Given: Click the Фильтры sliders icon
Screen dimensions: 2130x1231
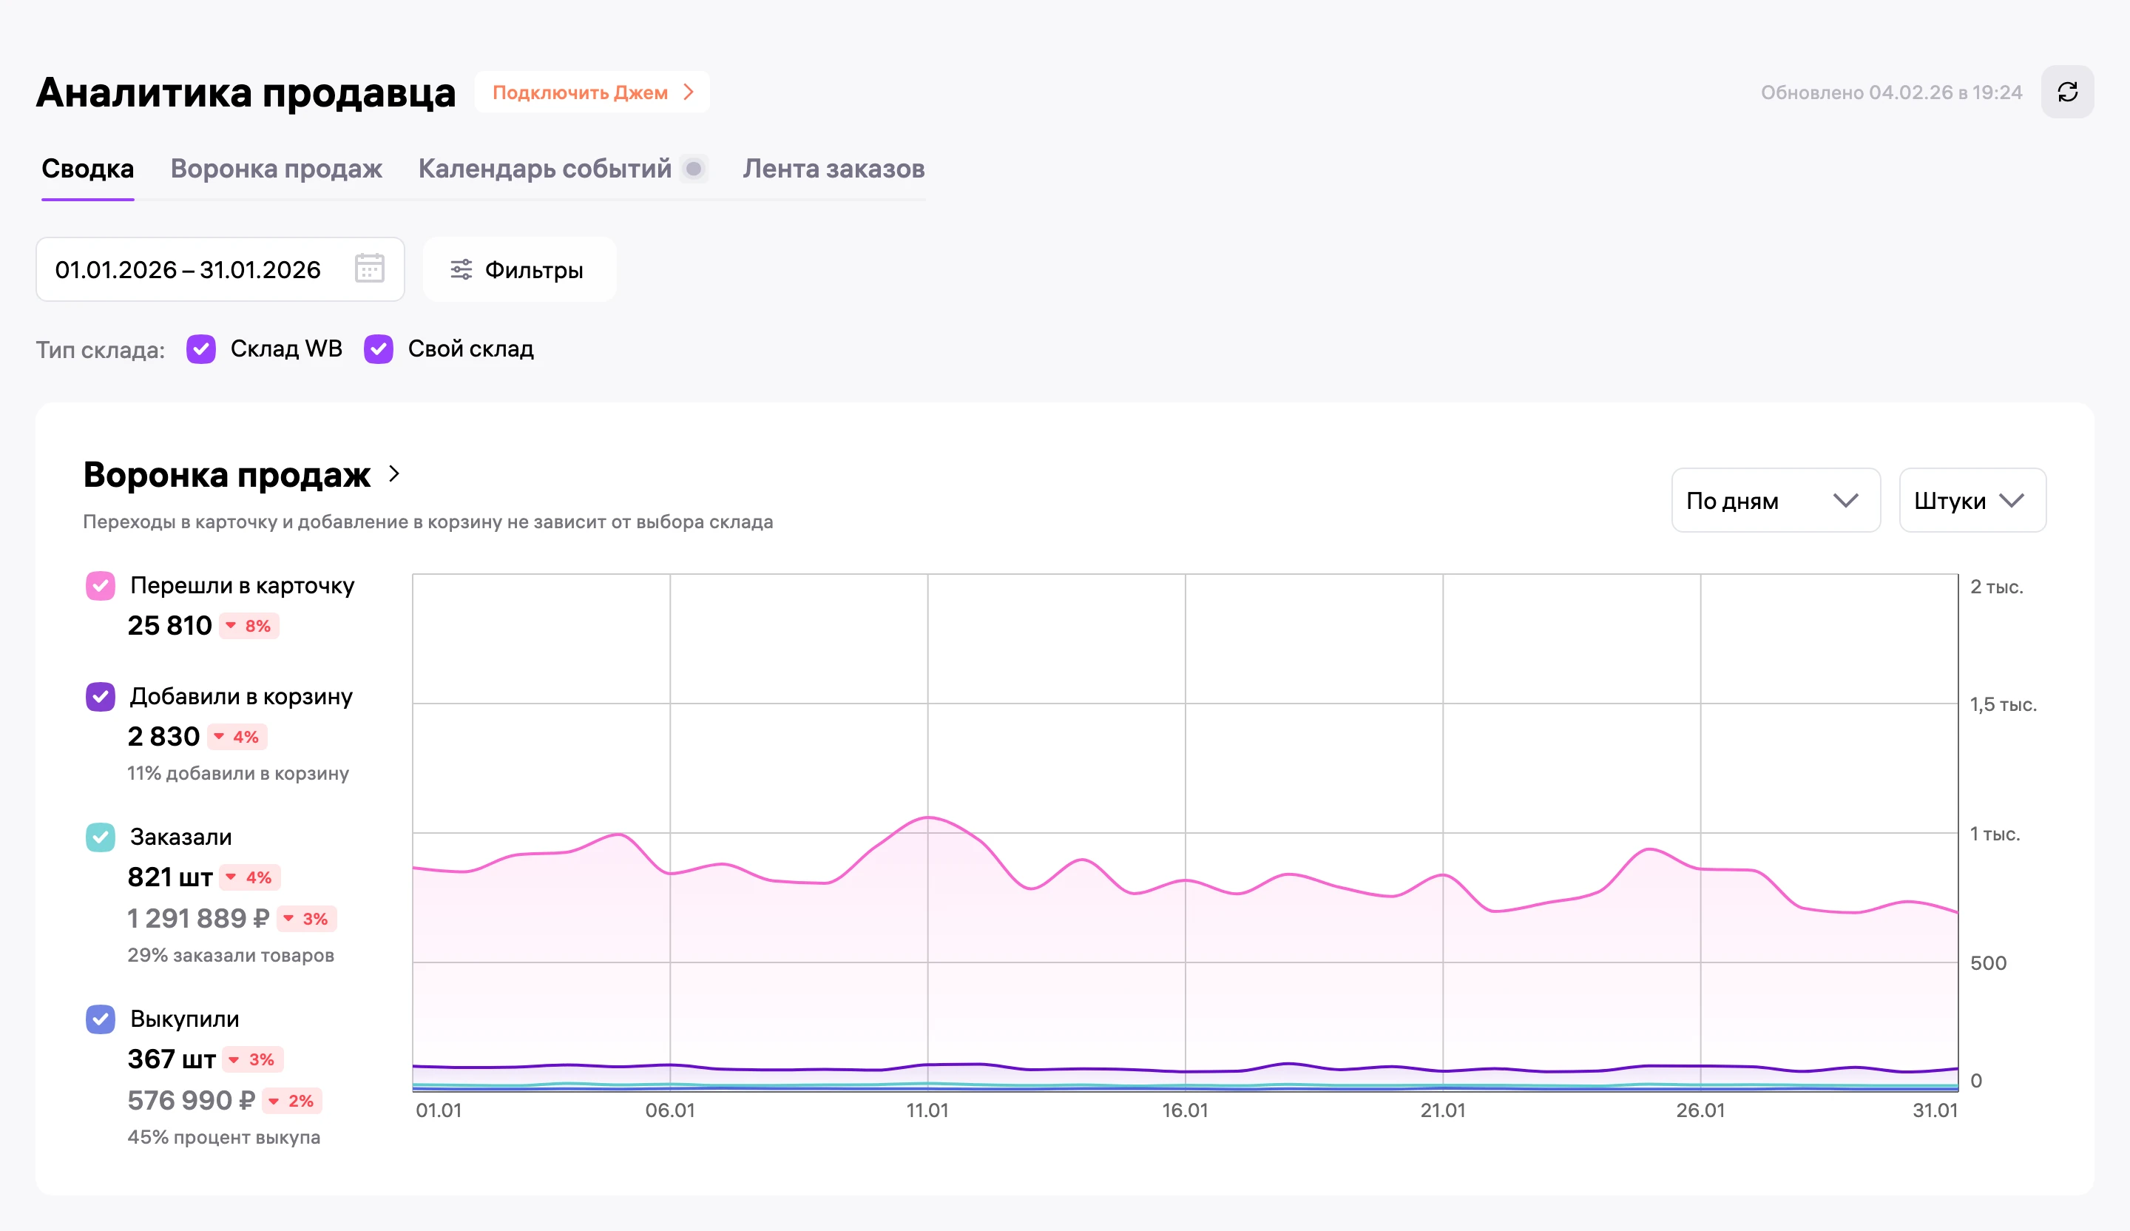Looking at the screenshot, I should click(x=461, y=270).
